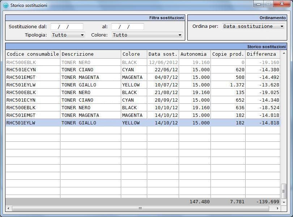Minimize the Storico sostituzioni window
The height and width of the screenshot is (217, 293).
click(259, 4)
